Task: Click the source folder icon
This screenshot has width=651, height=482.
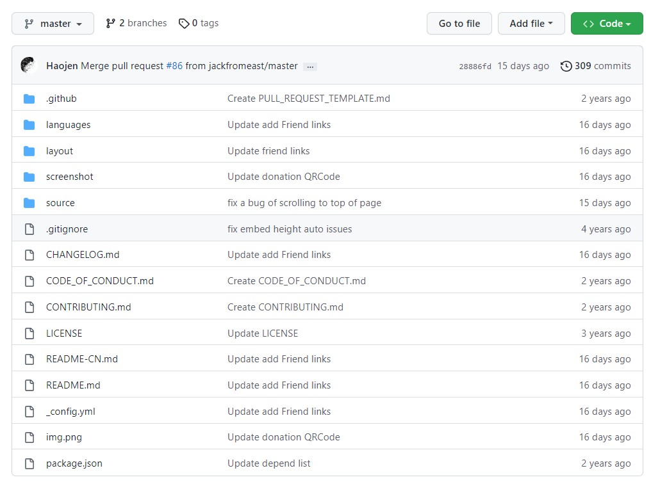Action: 29,203
